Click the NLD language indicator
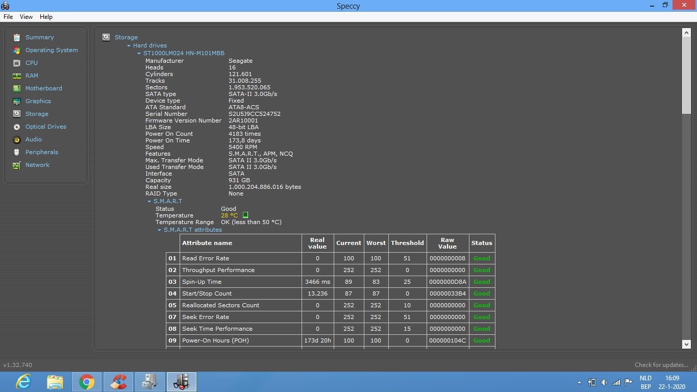 645,378
